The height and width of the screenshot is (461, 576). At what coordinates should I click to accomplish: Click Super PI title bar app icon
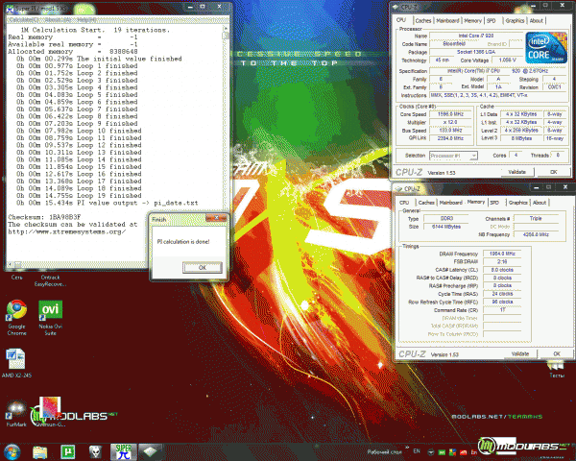(x=11, y=8)
